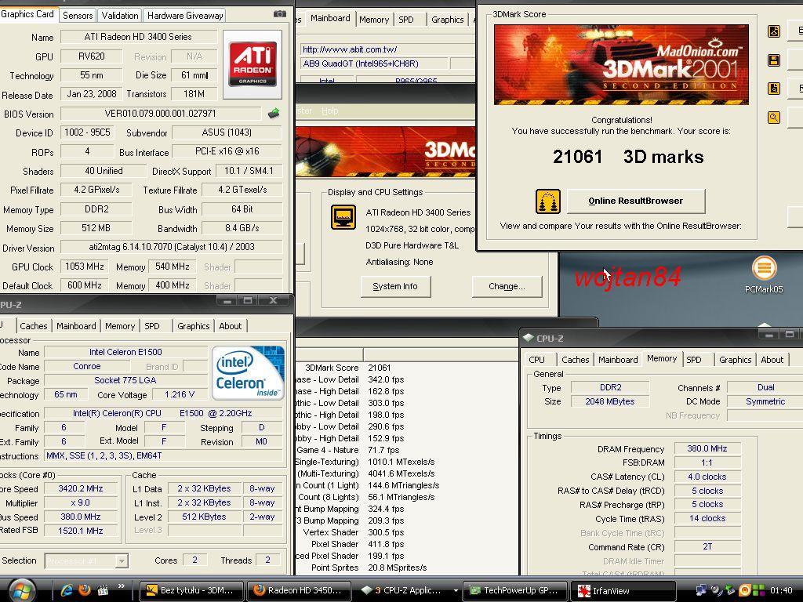Open Caches tab in Celeron CPU-Z window
Screen dimensions: 803x602
coord(33,326)
